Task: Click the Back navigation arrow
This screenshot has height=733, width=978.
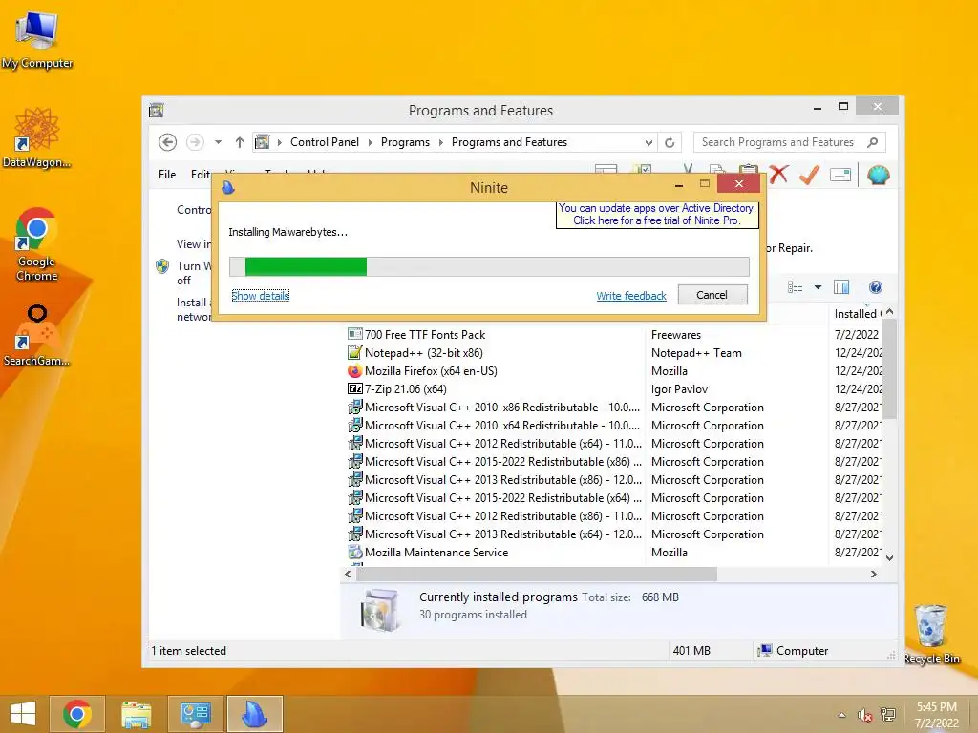Action: tap(167, 142)
